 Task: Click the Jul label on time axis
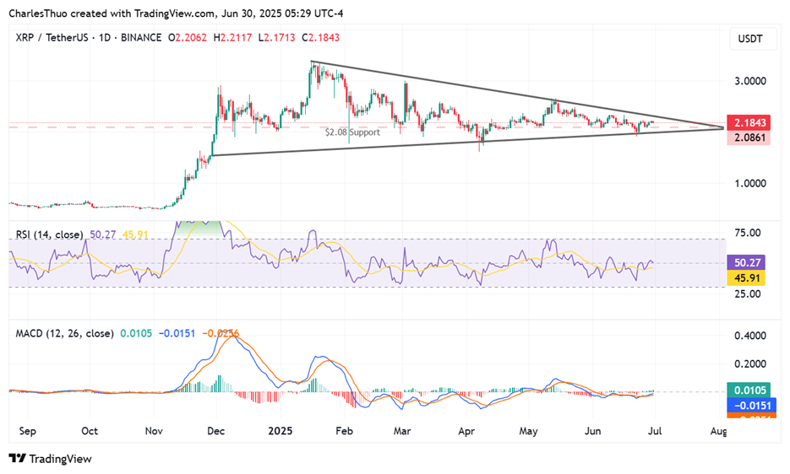coord(655,431)
